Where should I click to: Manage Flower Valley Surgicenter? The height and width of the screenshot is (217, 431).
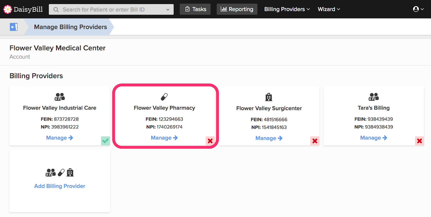[x=269, y=138]
